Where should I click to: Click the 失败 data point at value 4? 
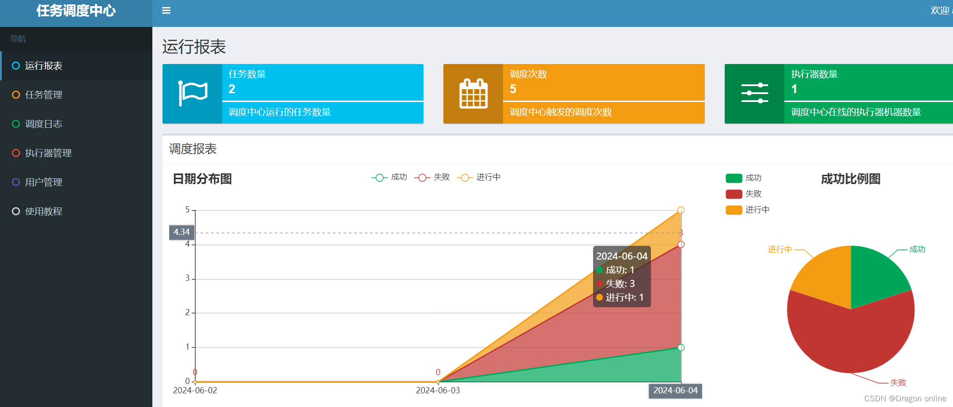click(681, 245)
